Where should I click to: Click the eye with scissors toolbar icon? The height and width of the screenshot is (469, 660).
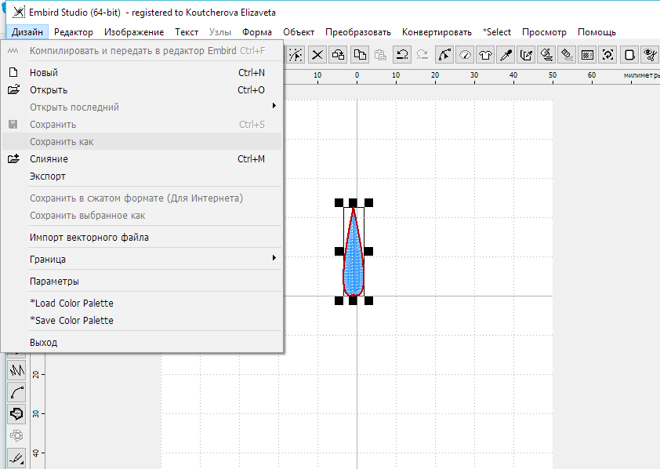pyautogui.click(x=651, y=55)
